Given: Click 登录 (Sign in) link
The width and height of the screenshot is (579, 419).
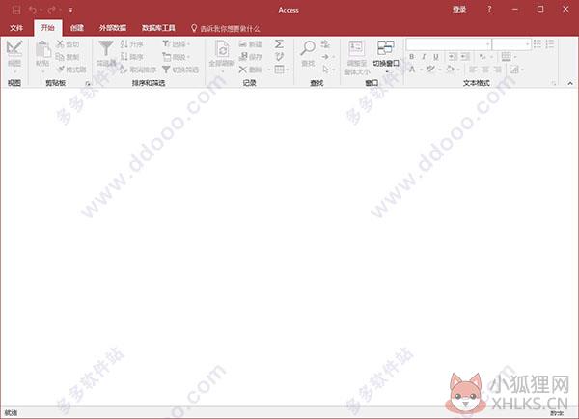Looking at the screenshot, I should click(x=459, y=10).
